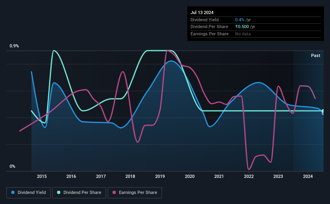Click the Past region label

(316, 55)
